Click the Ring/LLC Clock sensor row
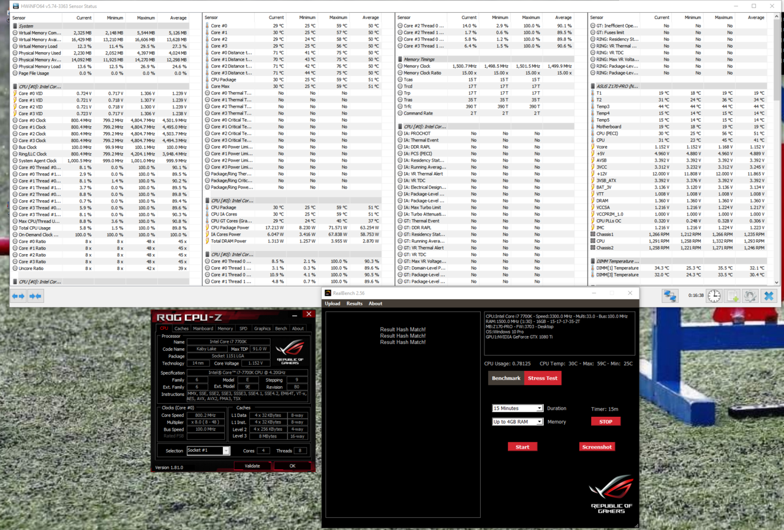This screenshot has height=530, width=784. pyautogui.click(x=100, y=154)
